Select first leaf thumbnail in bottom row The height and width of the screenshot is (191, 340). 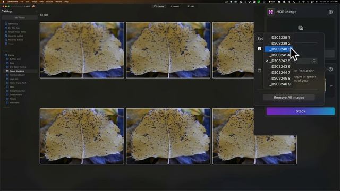point(82,136)
